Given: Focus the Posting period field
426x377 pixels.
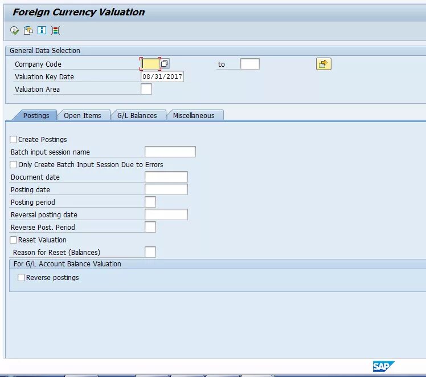Looking at the screenshot, I should tap(150, 202).
